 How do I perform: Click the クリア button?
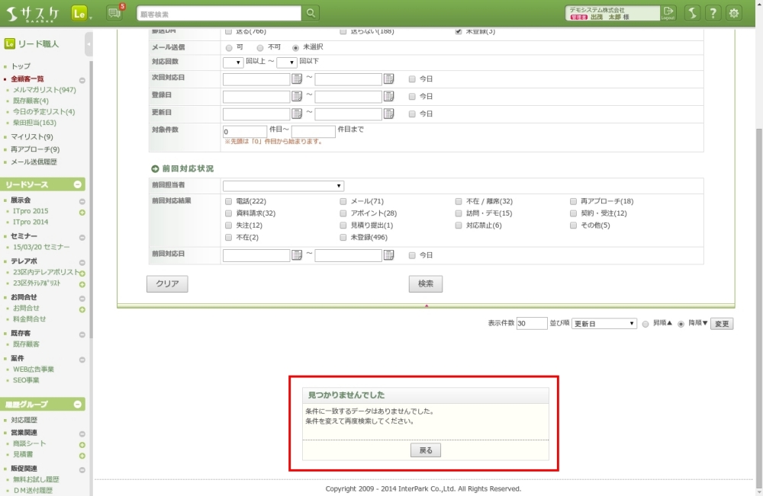click(167, 283)
